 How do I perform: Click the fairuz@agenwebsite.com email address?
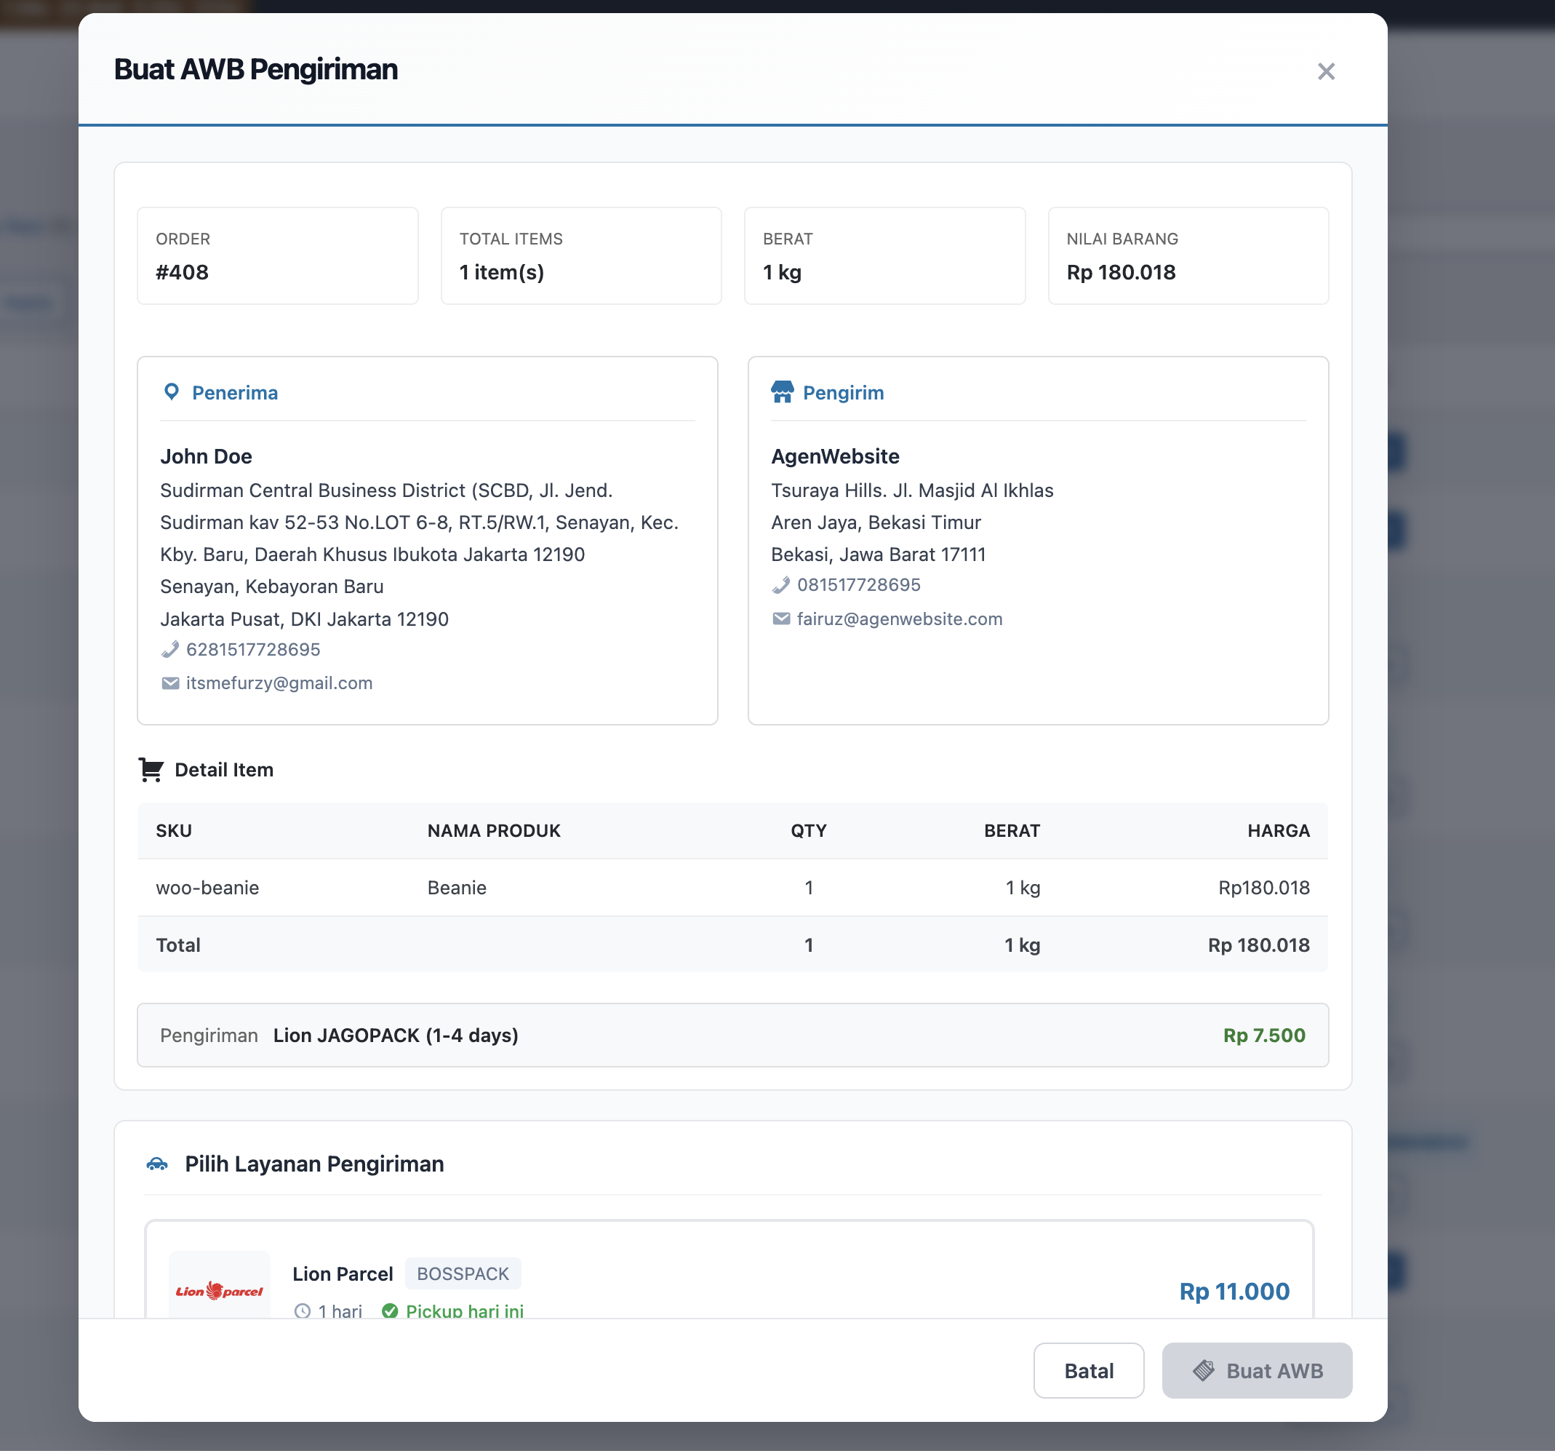point(899,619)
